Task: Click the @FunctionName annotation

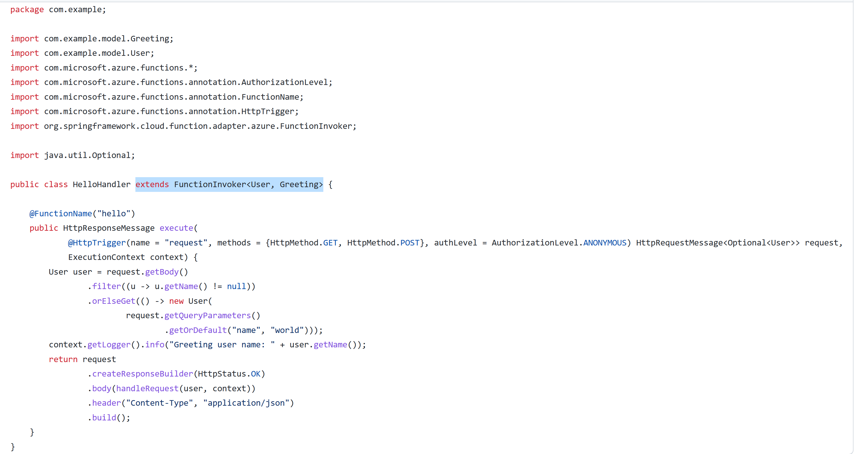Action: tap(61, 213)
